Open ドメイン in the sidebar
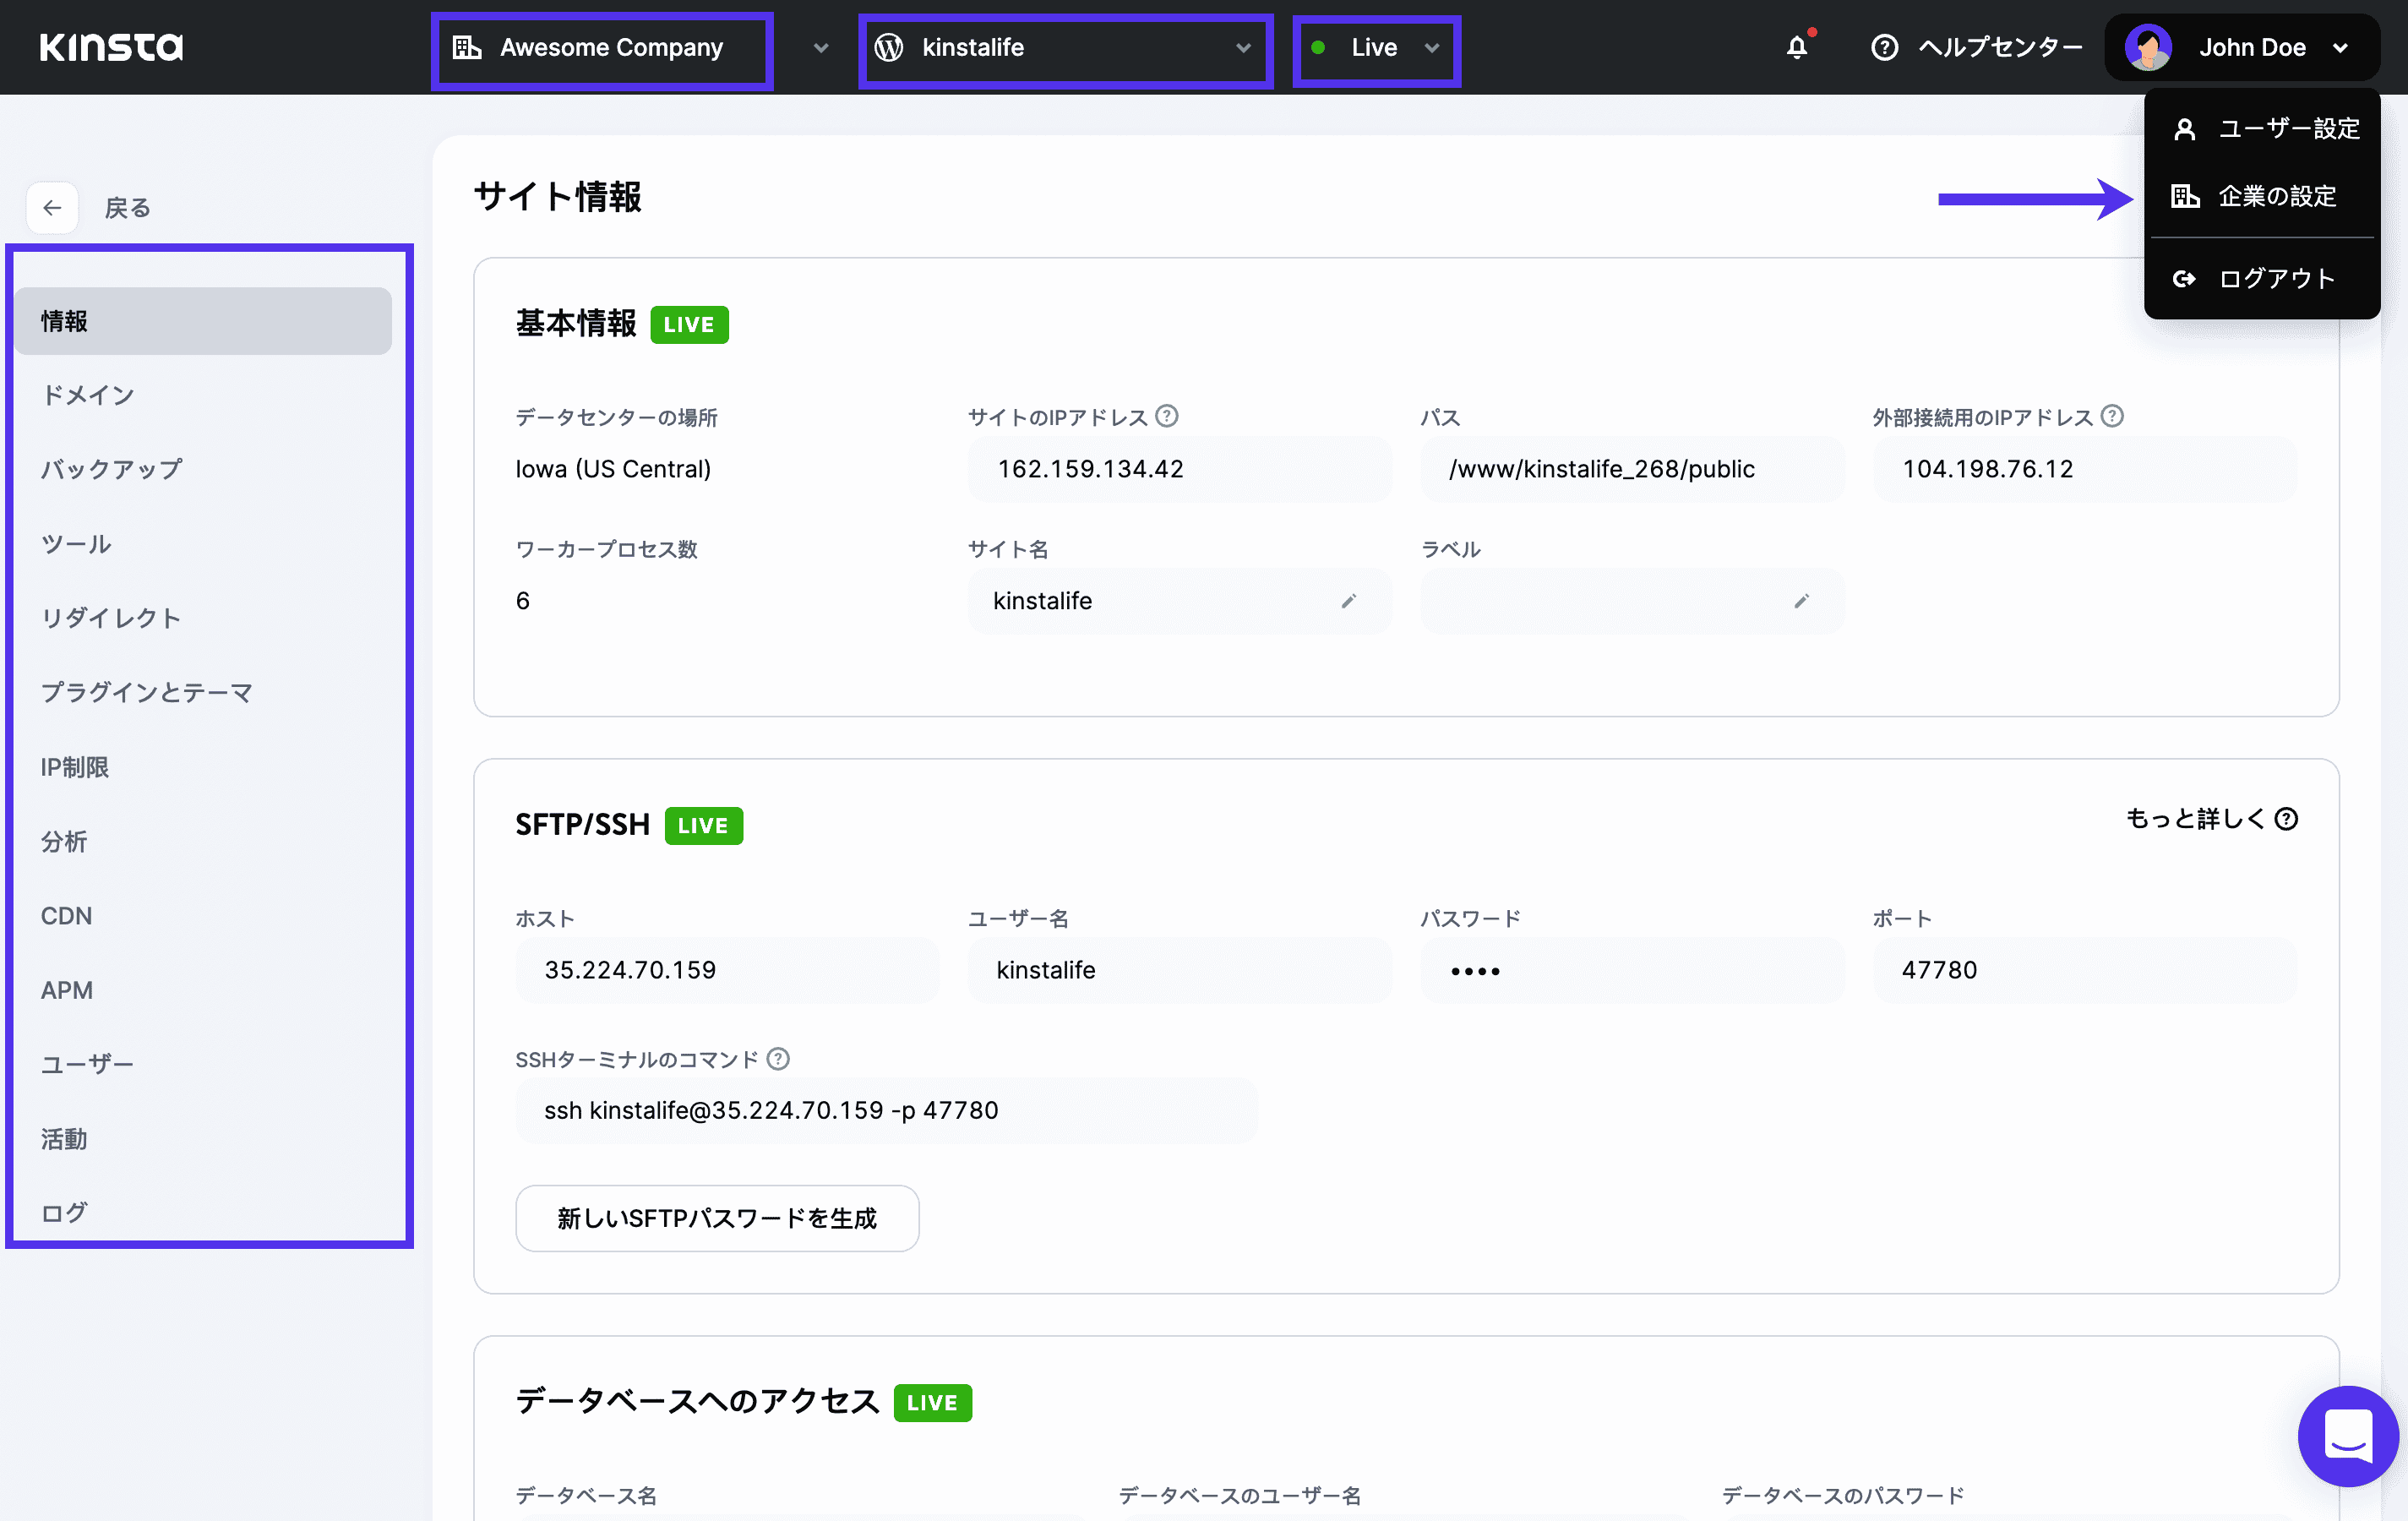 [x=88, y=394]
